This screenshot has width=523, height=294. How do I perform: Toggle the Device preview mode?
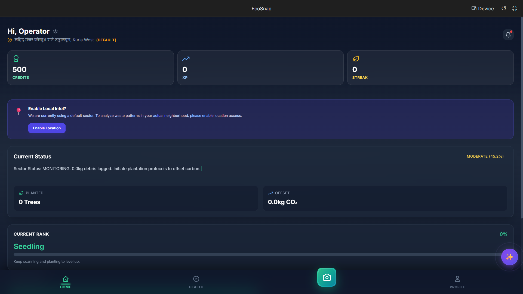482,8
